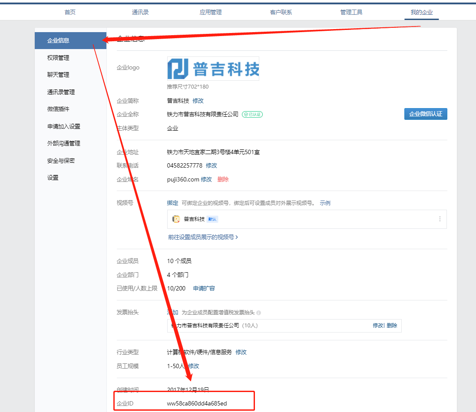Click 删除 in the invoice title row
Image resolution: width=476 pixels, height=412 pixels.
[x=392, y=326]
